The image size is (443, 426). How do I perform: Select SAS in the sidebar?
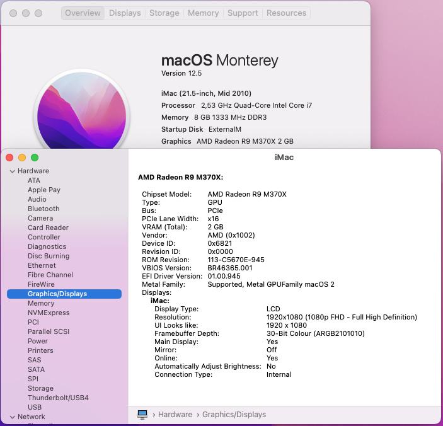coord(35,360)
